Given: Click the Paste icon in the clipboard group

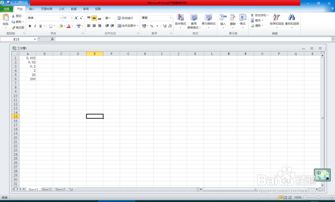Looking at the screenshot, I should click(6, 17).
